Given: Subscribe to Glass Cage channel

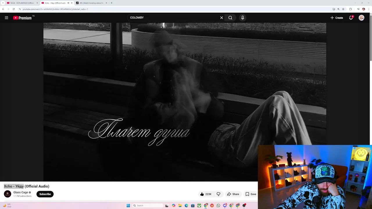Looking at the screenshot, I should click(45, 194).
